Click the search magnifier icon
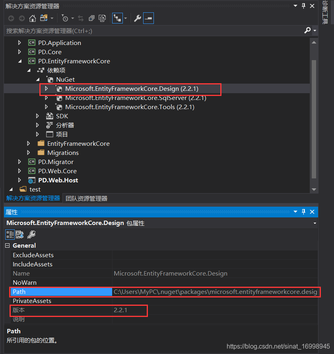Image resolution: width=334 pixels, height=354 pixels. point(307,31)
